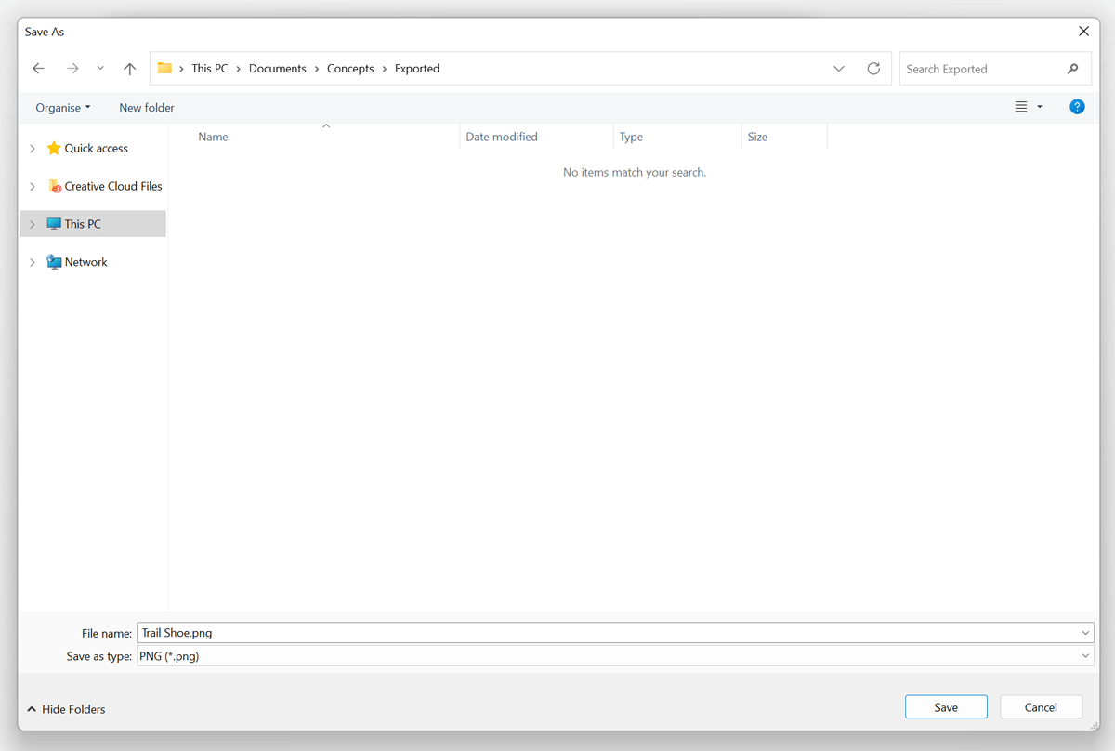The height and width of the screenshot is (751, 1115).
Task: Select This PC in navigation pane
Action: [x=83, y=224]
